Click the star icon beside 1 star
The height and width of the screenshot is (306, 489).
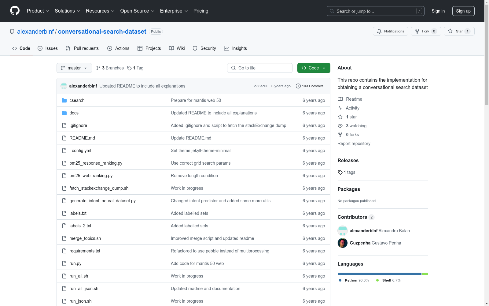pos(340,117)
